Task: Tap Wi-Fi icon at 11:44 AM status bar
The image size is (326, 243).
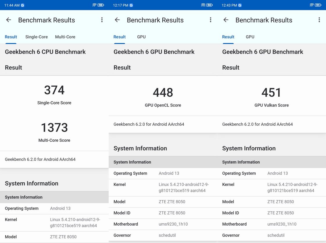Action: point(94,5)
